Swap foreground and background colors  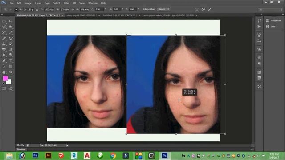(11, 77)
